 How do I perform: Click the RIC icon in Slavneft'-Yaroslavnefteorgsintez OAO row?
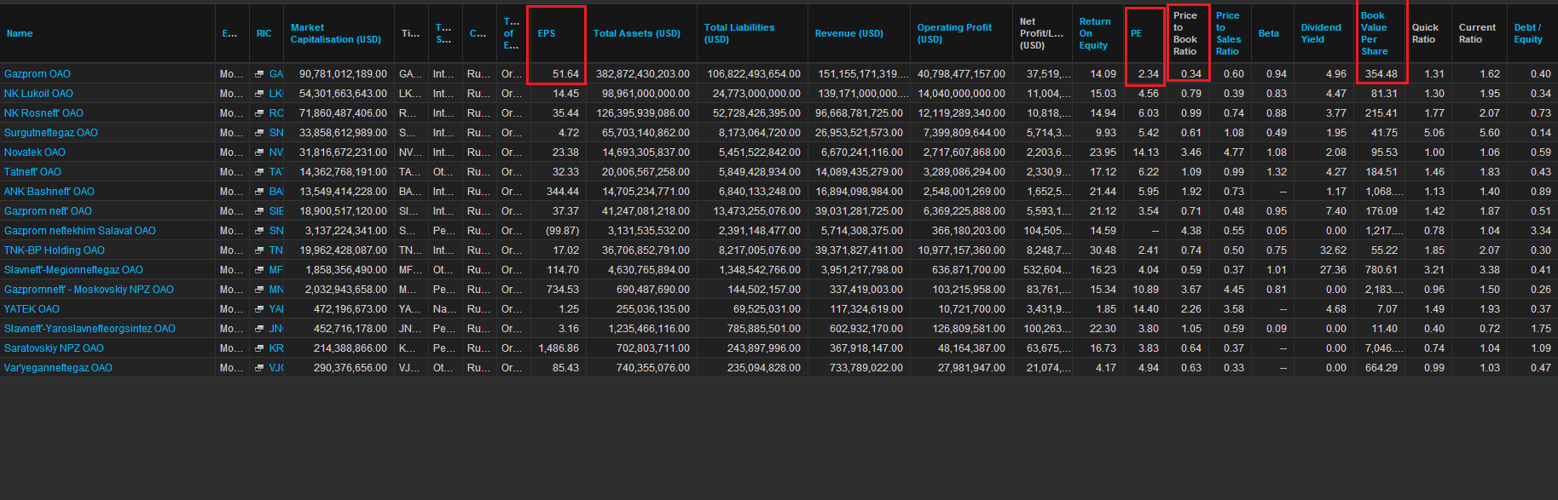pyautogui.click(x=259, y=329)
